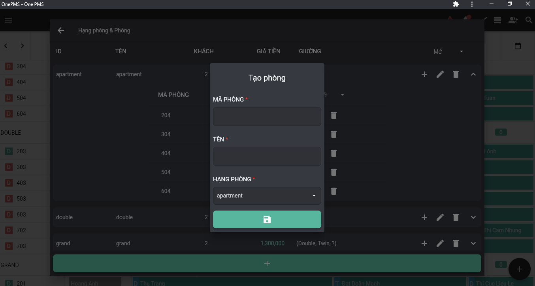Go back from Hạng phòng & Phòng
Screen dimensions: 535x286
click(61, 30)
